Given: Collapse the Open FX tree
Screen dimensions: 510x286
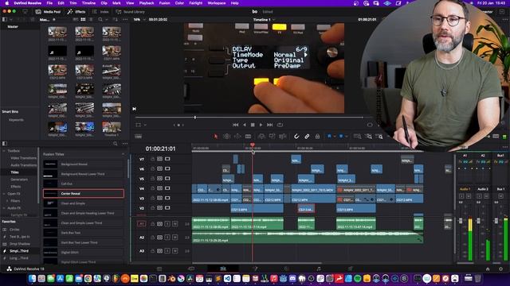Looking at the screenshot, I should 4,194.
